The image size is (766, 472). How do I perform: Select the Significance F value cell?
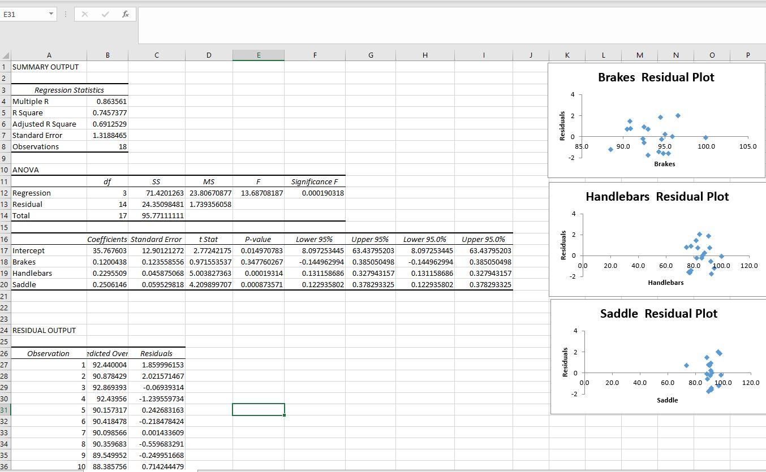(x=315, y=193)
